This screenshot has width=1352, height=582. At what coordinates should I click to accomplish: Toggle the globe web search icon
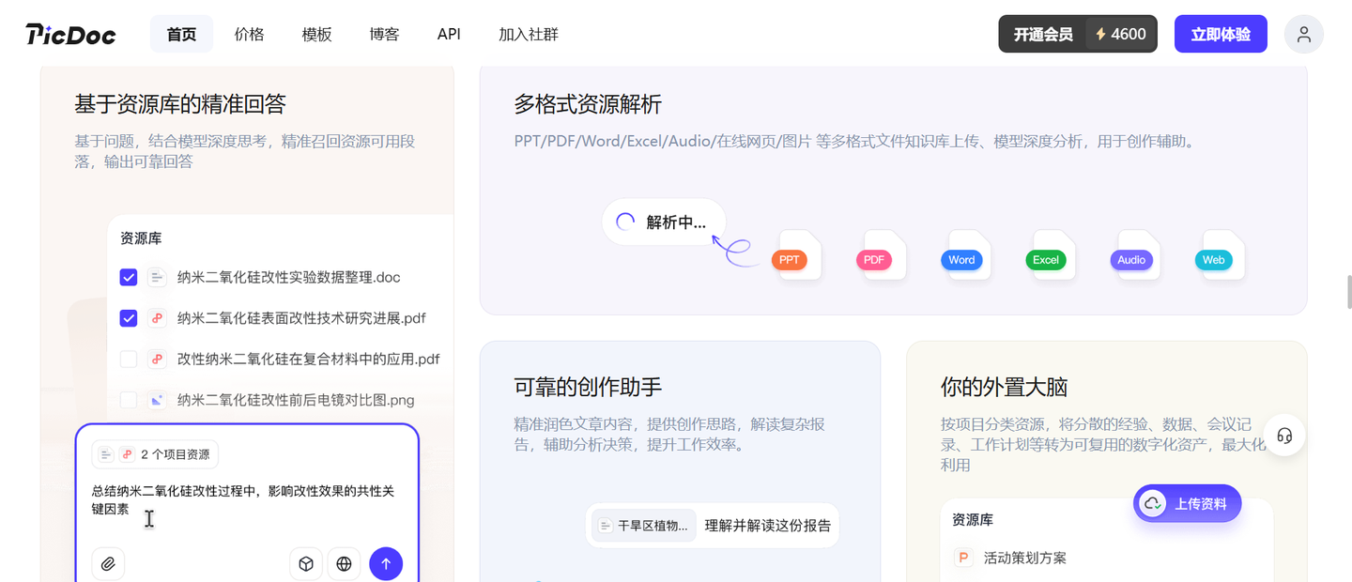[344, 564]
